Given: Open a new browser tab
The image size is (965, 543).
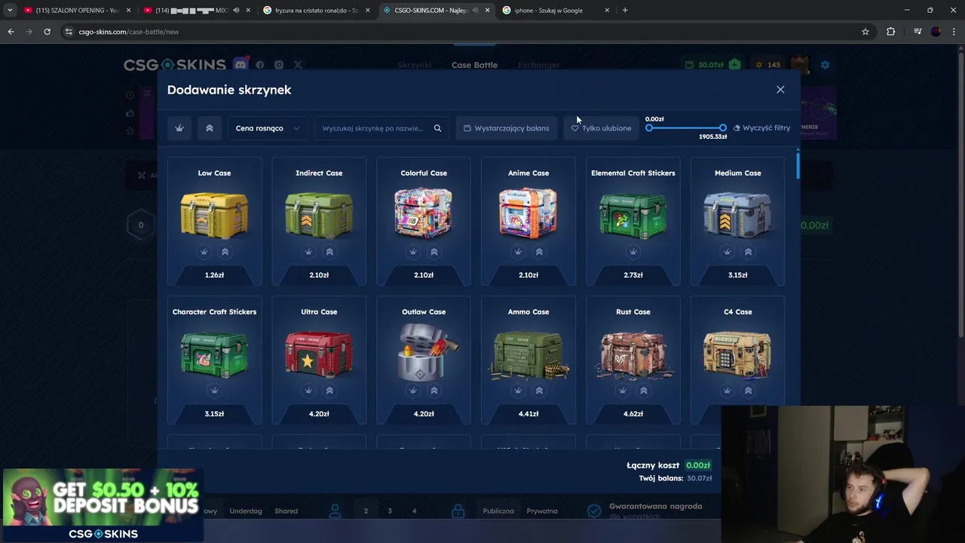Looking at the screenshot, I should (625, 11).
